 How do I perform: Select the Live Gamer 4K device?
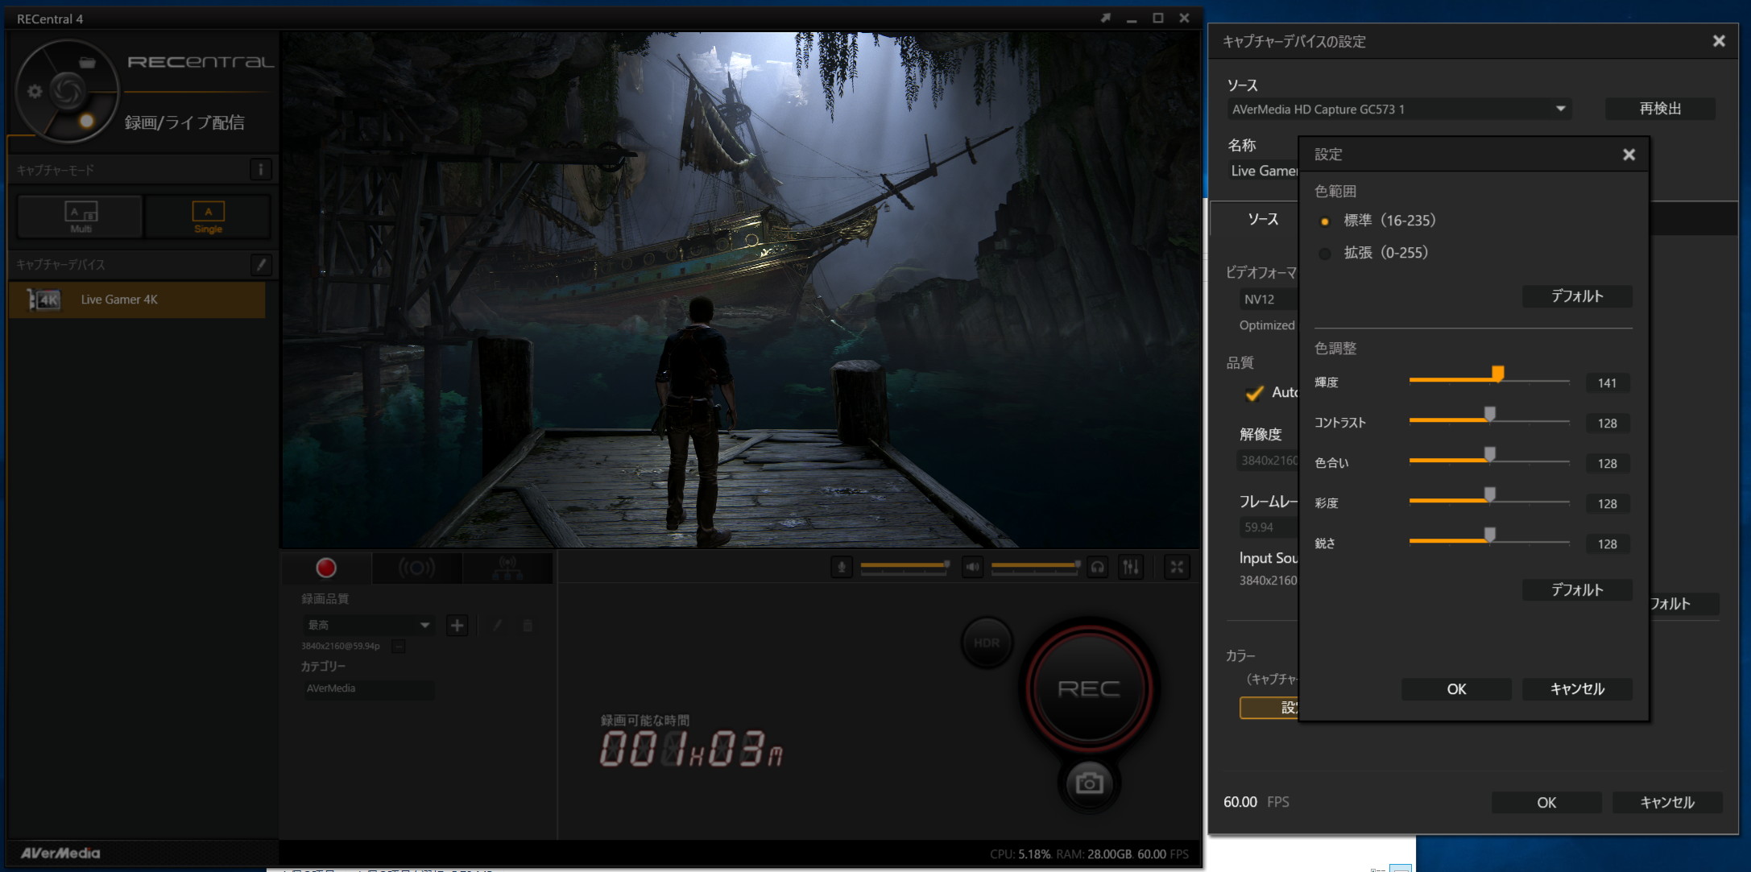(137, 300)
